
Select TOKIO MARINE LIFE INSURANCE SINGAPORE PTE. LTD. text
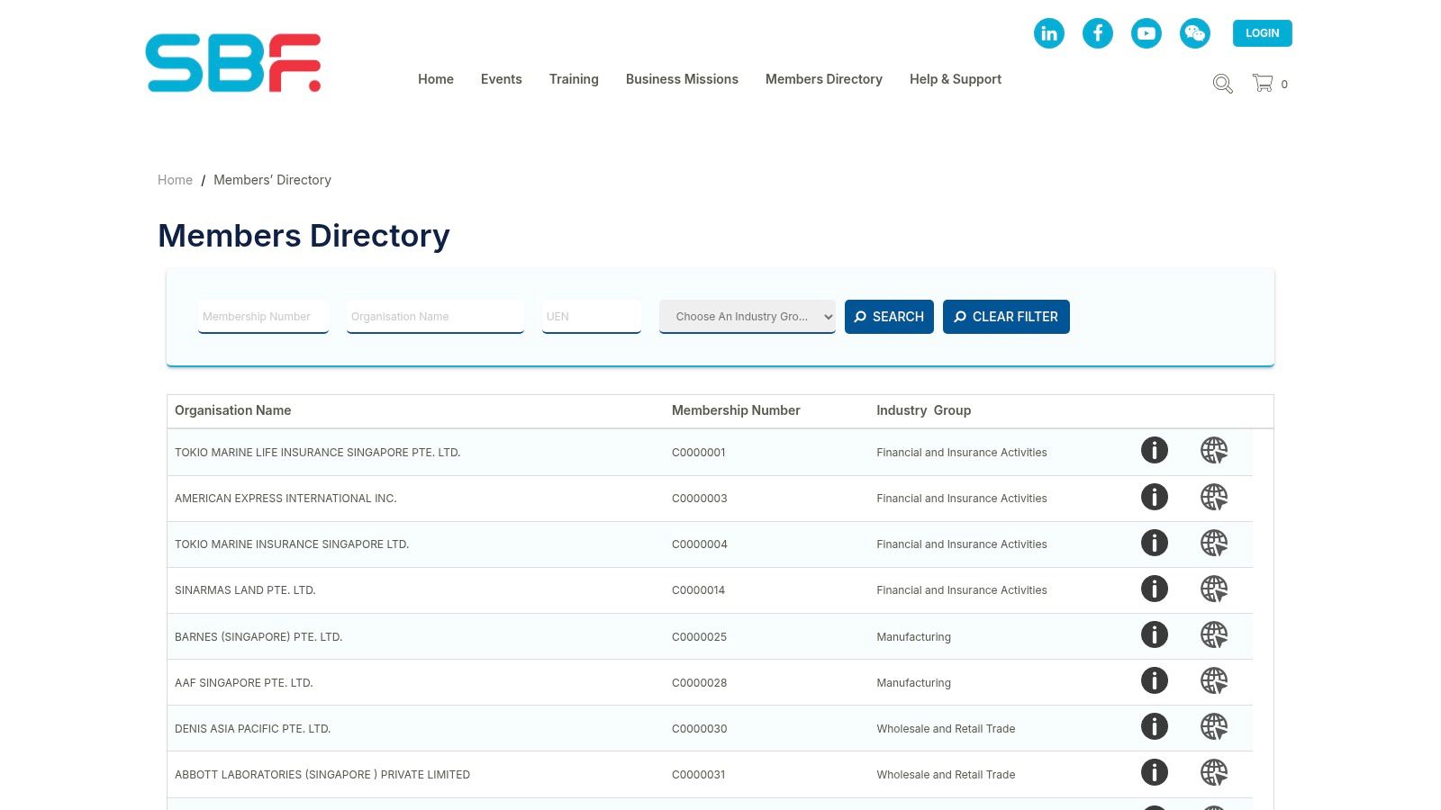tap(317, 453)
